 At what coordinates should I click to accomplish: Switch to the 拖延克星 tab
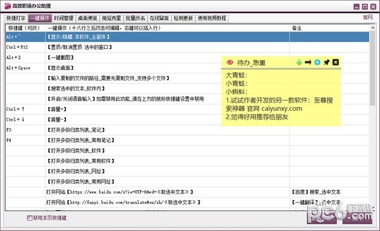click(111, 18)
